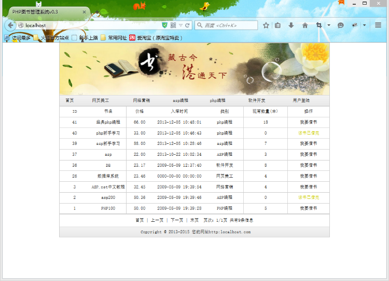Click 首页 in the site navigation bar
This screenshot has width=389, height=281.
(70, 100)
